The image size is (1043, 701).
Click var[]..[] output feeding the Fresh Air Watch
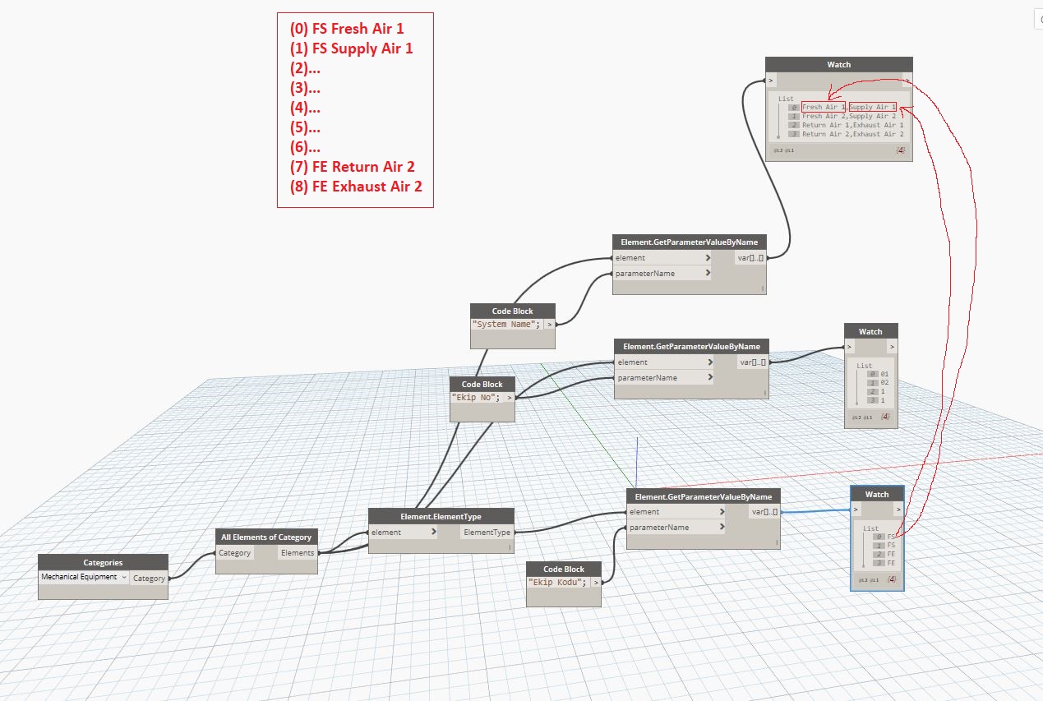pos(750,258)
